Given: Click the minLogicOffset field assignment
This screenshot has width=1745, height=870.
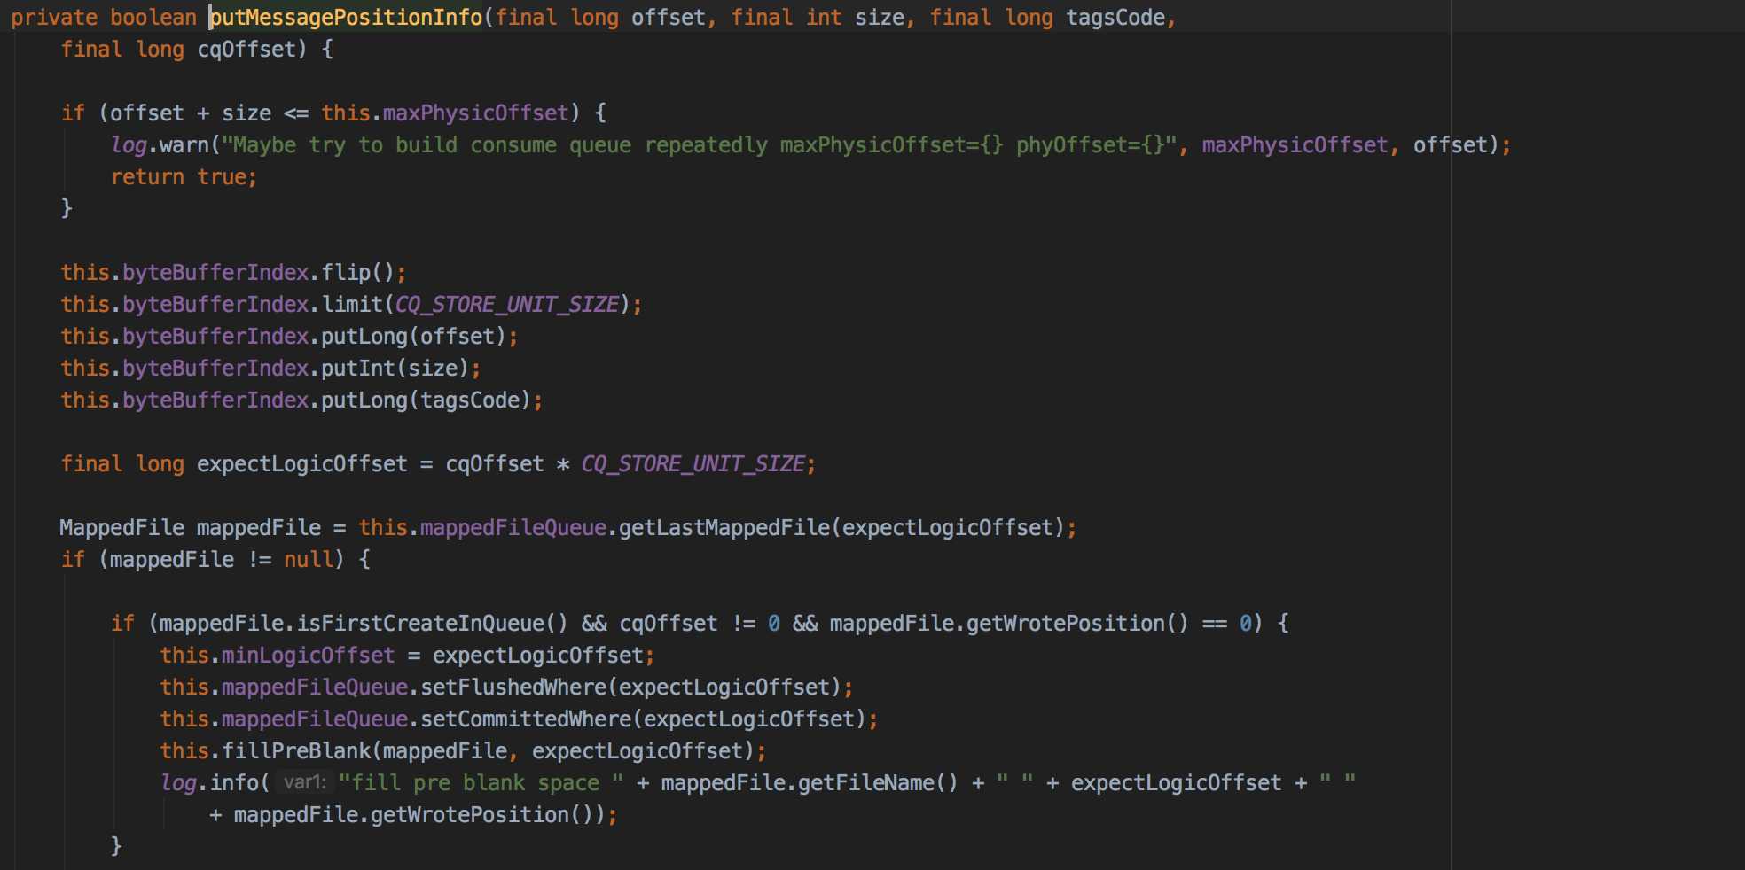Looking at the screenshot, I should pyautogui.click(x=308, y=655).
